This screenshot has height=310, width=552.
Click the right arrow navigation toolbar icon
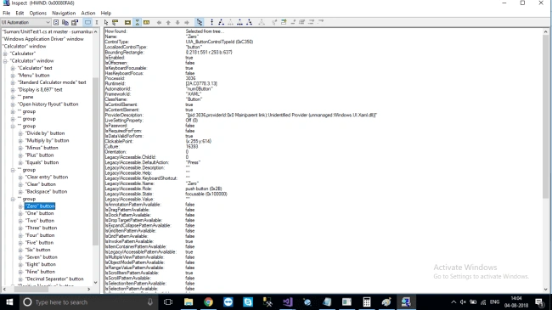(x=187, y=22)
